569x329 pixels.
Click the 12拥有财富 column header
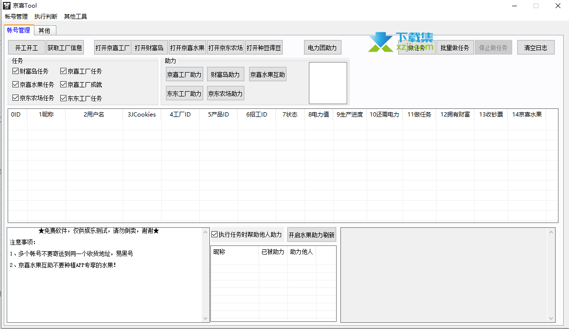coord(455,115)
